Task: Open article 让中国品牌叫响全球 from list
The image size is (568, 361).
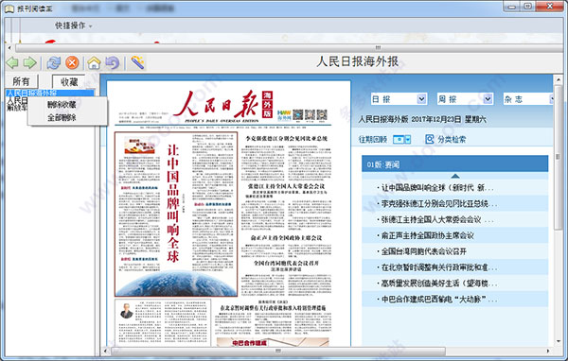Action: [436, 188]
